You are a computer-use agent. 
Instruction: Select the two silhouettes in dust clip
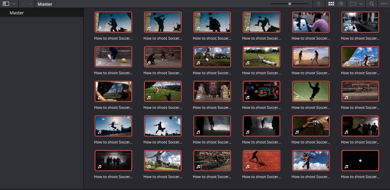pos(311,57)
